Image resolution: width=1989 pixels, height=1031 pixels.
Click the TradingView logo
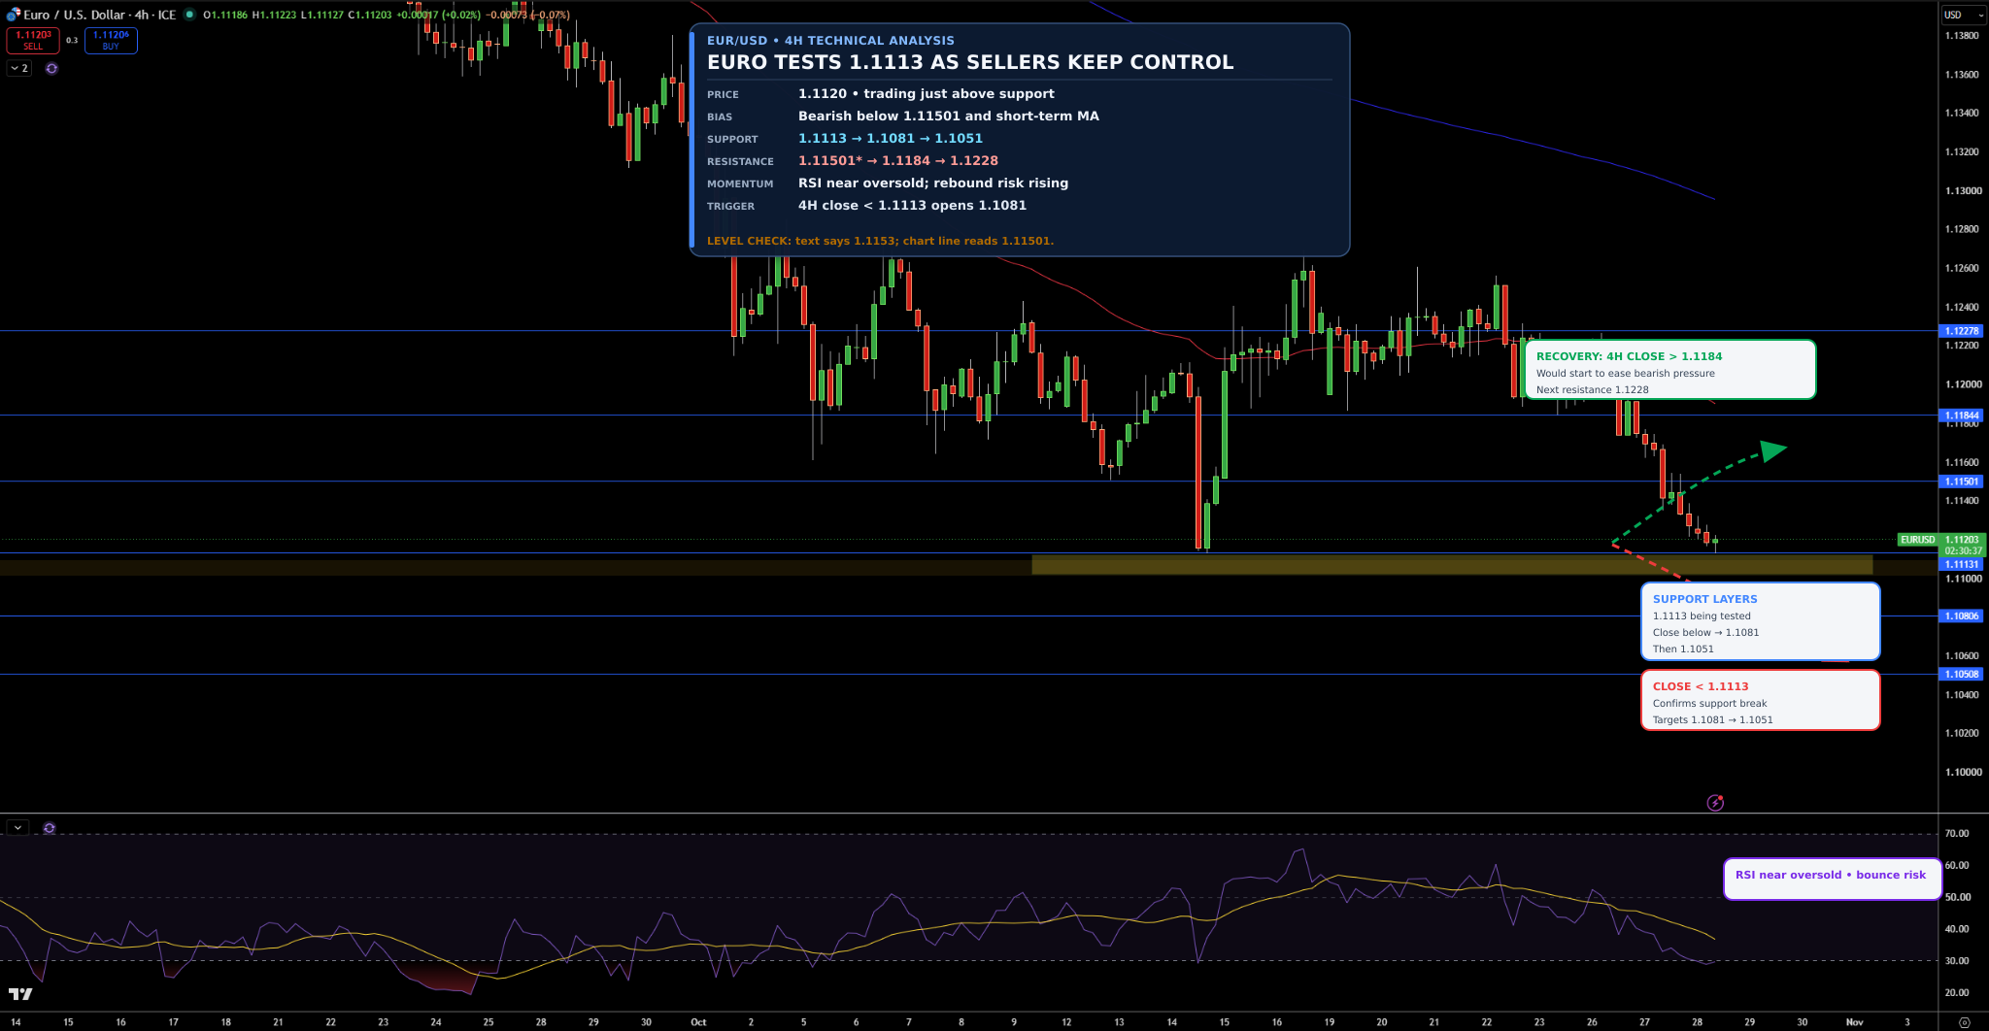pyautogui.click(x=20, y=994)
